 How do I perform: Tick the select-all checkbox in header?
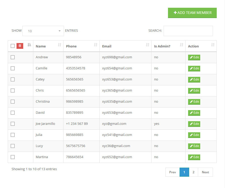coord(13,46)
